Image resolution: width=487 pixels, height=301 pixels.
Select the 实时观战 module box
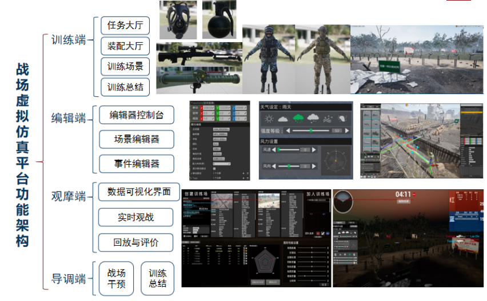click(135, 217)
